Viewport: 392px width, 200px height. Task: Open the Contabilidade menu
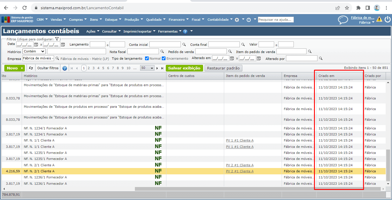coord(220,20)
